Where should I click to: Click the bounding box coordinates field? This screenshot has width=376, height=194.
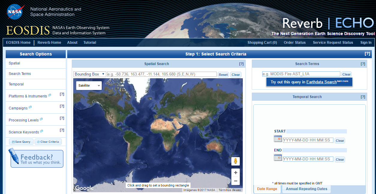pyautogui.click(x=162, y=74)
